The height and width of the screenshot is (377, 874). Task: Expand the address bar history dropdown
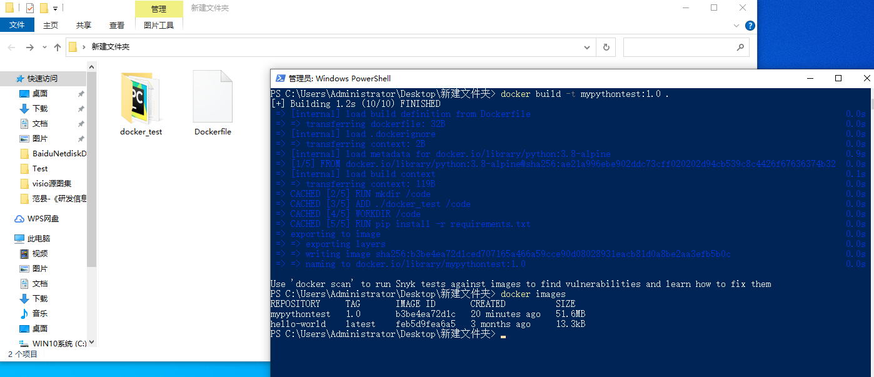(x=587, y=47)
